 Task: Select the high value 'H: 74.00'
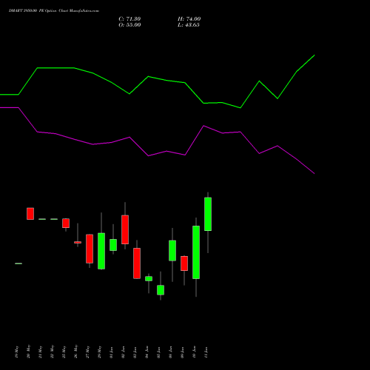pyautogui.click(x=189, y=19)
